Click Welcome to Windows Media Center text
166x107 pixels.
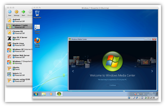113,75
